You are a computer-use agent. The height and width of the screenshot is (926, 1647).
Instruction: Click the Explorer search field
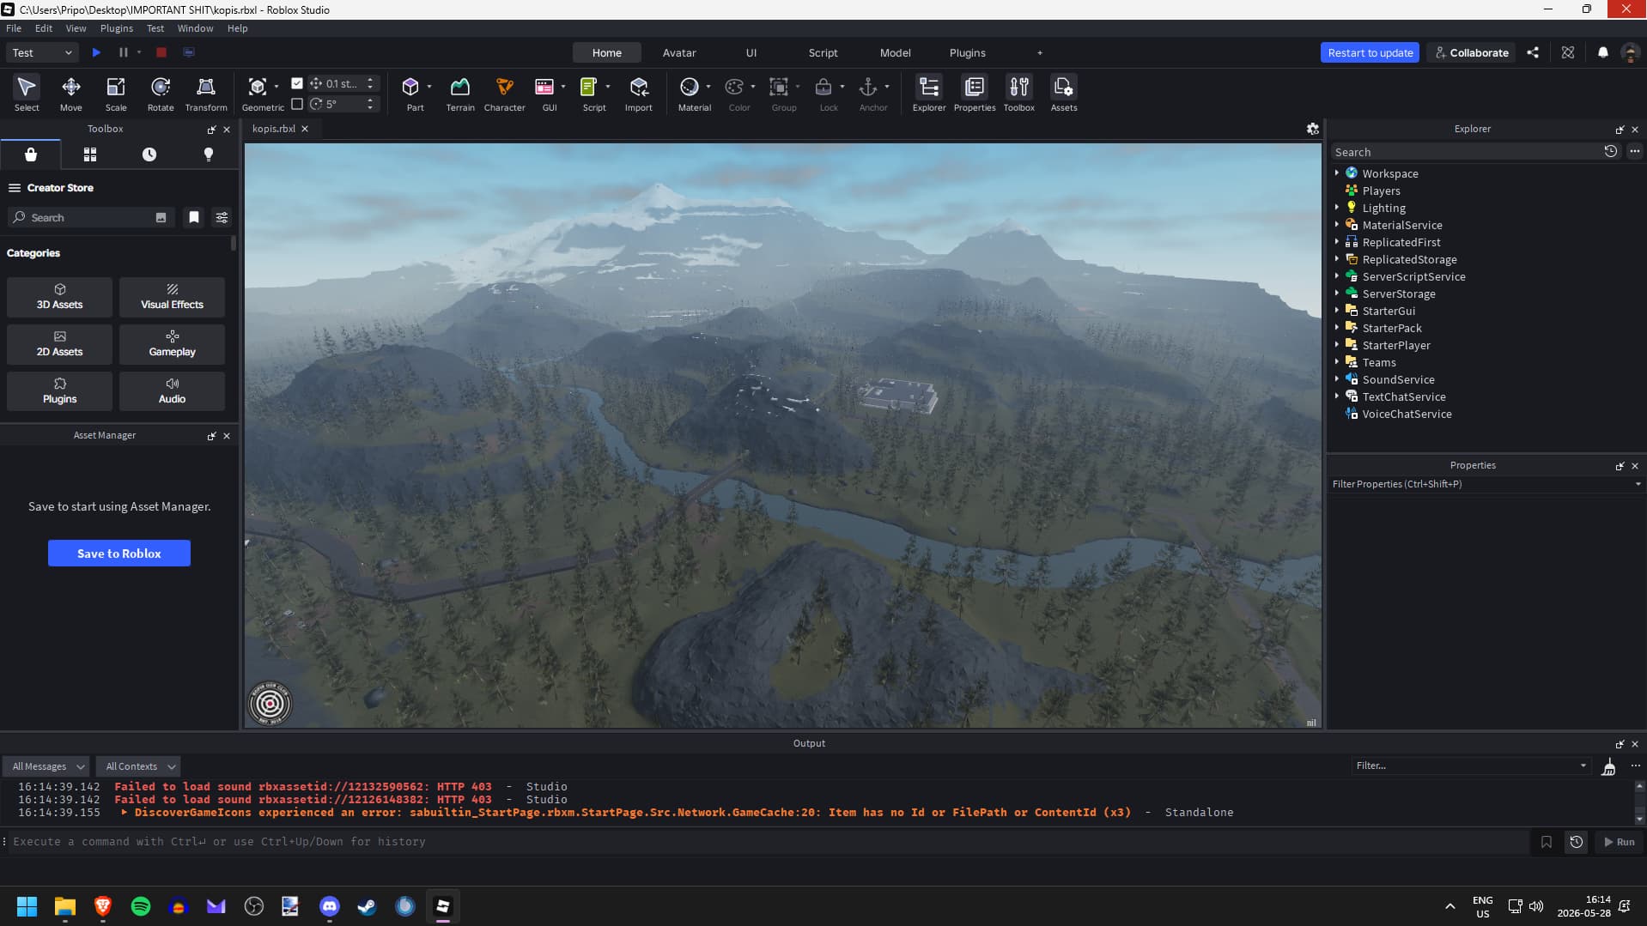pos(1467,152)
